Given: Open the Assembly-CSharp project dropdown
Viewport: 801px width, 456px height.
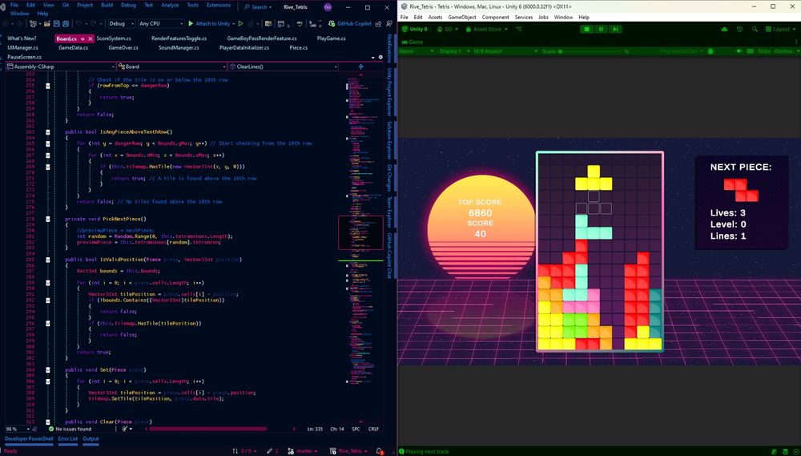Looking at the screenshot, I should [60, 67].
